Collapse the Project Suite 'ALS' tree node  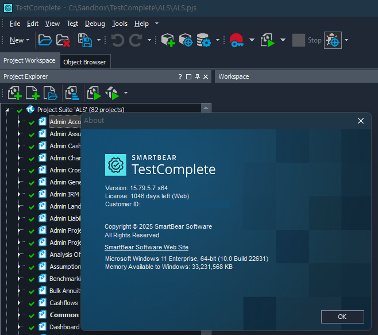point(8,110)
